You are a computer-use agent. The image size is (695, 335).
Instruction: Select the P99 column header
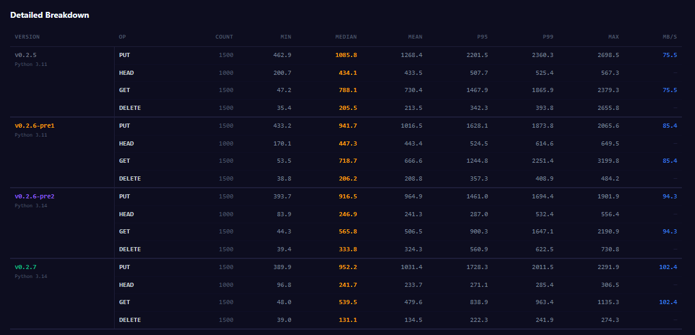click(548, 37)
